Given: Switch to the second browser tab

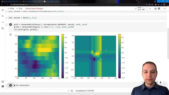Looking at the screenshot, I should pos(32,2).
